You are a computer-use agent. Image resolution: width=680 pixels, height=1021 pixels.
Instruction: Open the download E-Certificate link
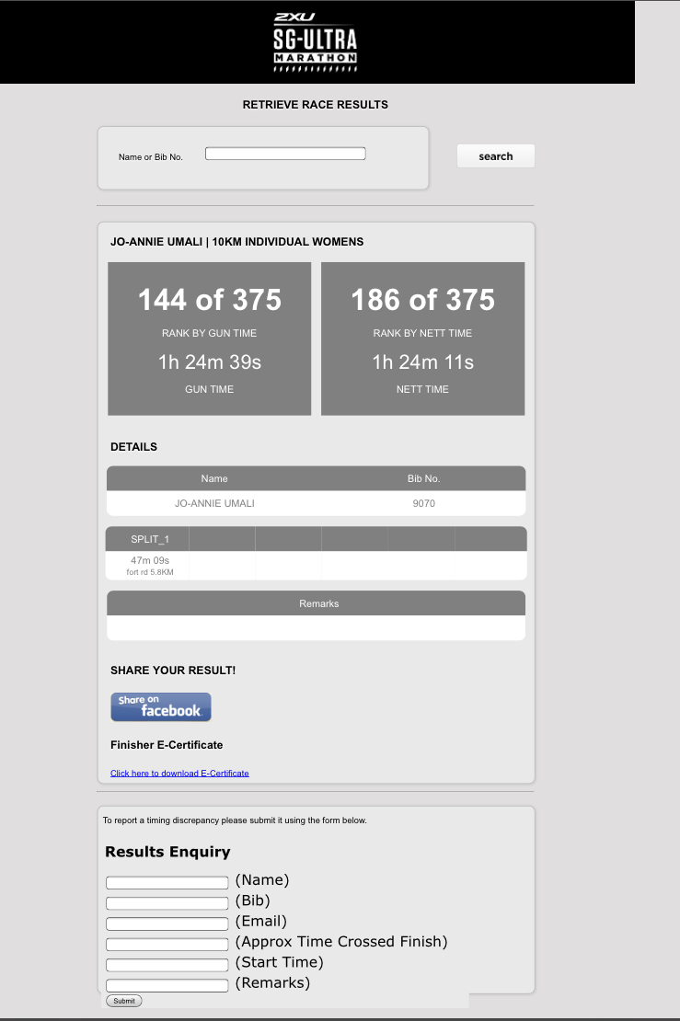(x=179, y=773)
